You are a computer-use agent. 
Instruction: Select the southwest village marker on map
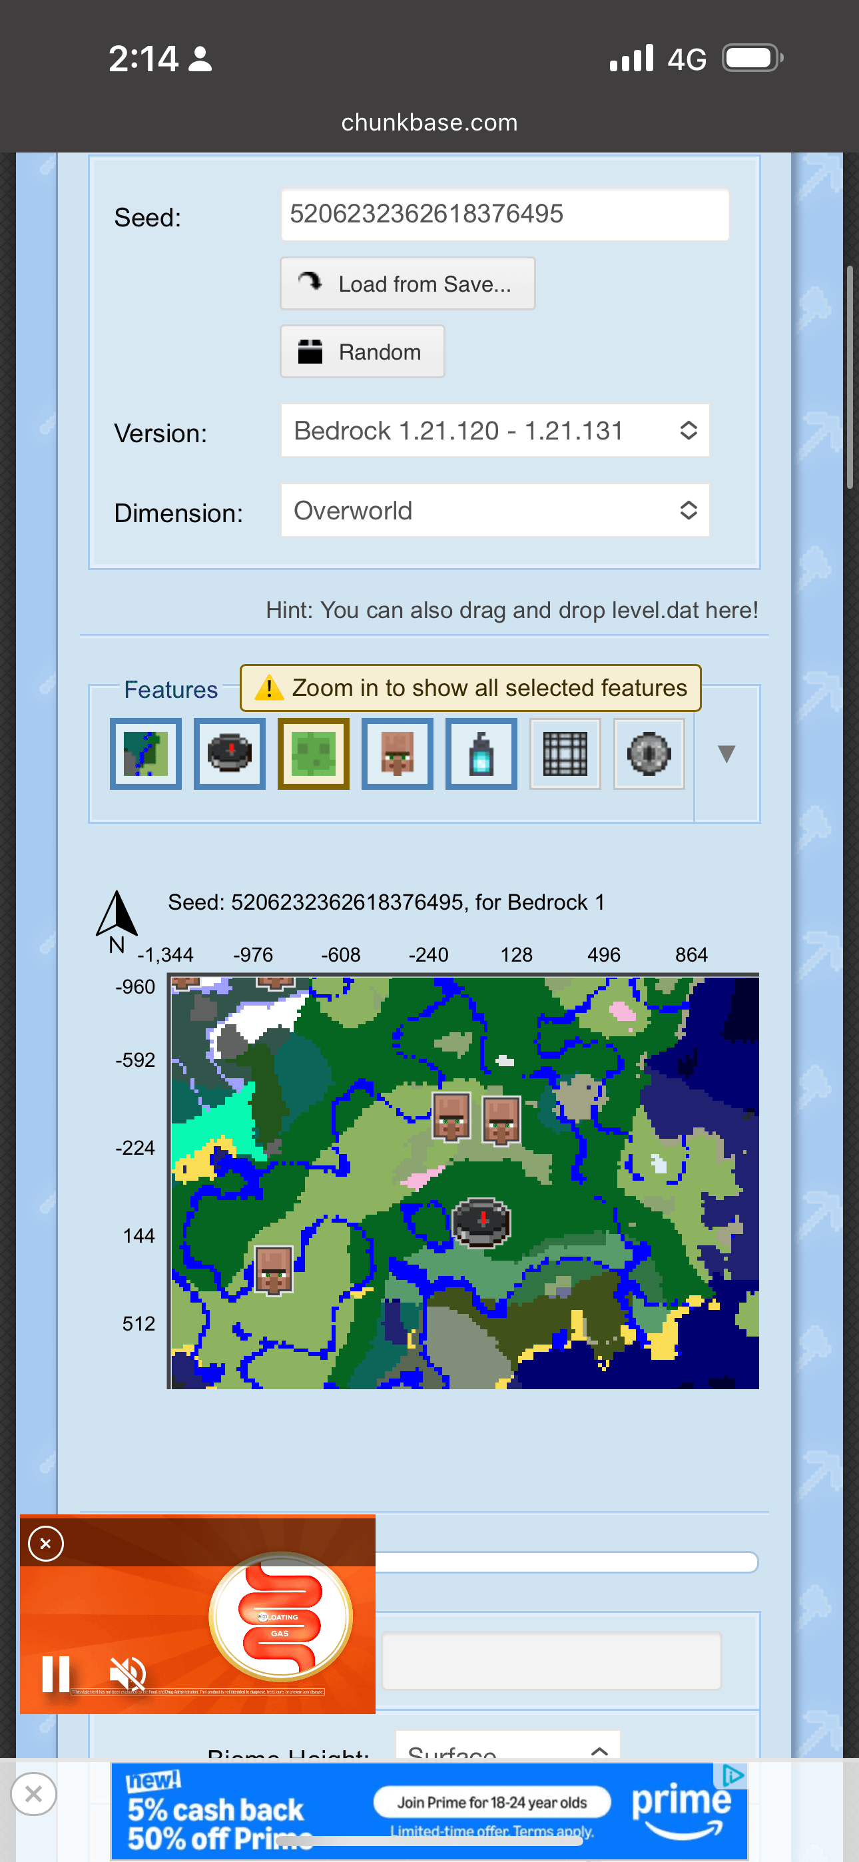pyautogui.click(x=274, y=1270)
